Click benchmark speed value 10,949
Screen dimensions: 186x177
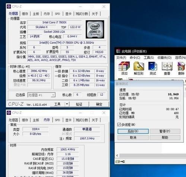pyautogui.click(x=173, y=94)
